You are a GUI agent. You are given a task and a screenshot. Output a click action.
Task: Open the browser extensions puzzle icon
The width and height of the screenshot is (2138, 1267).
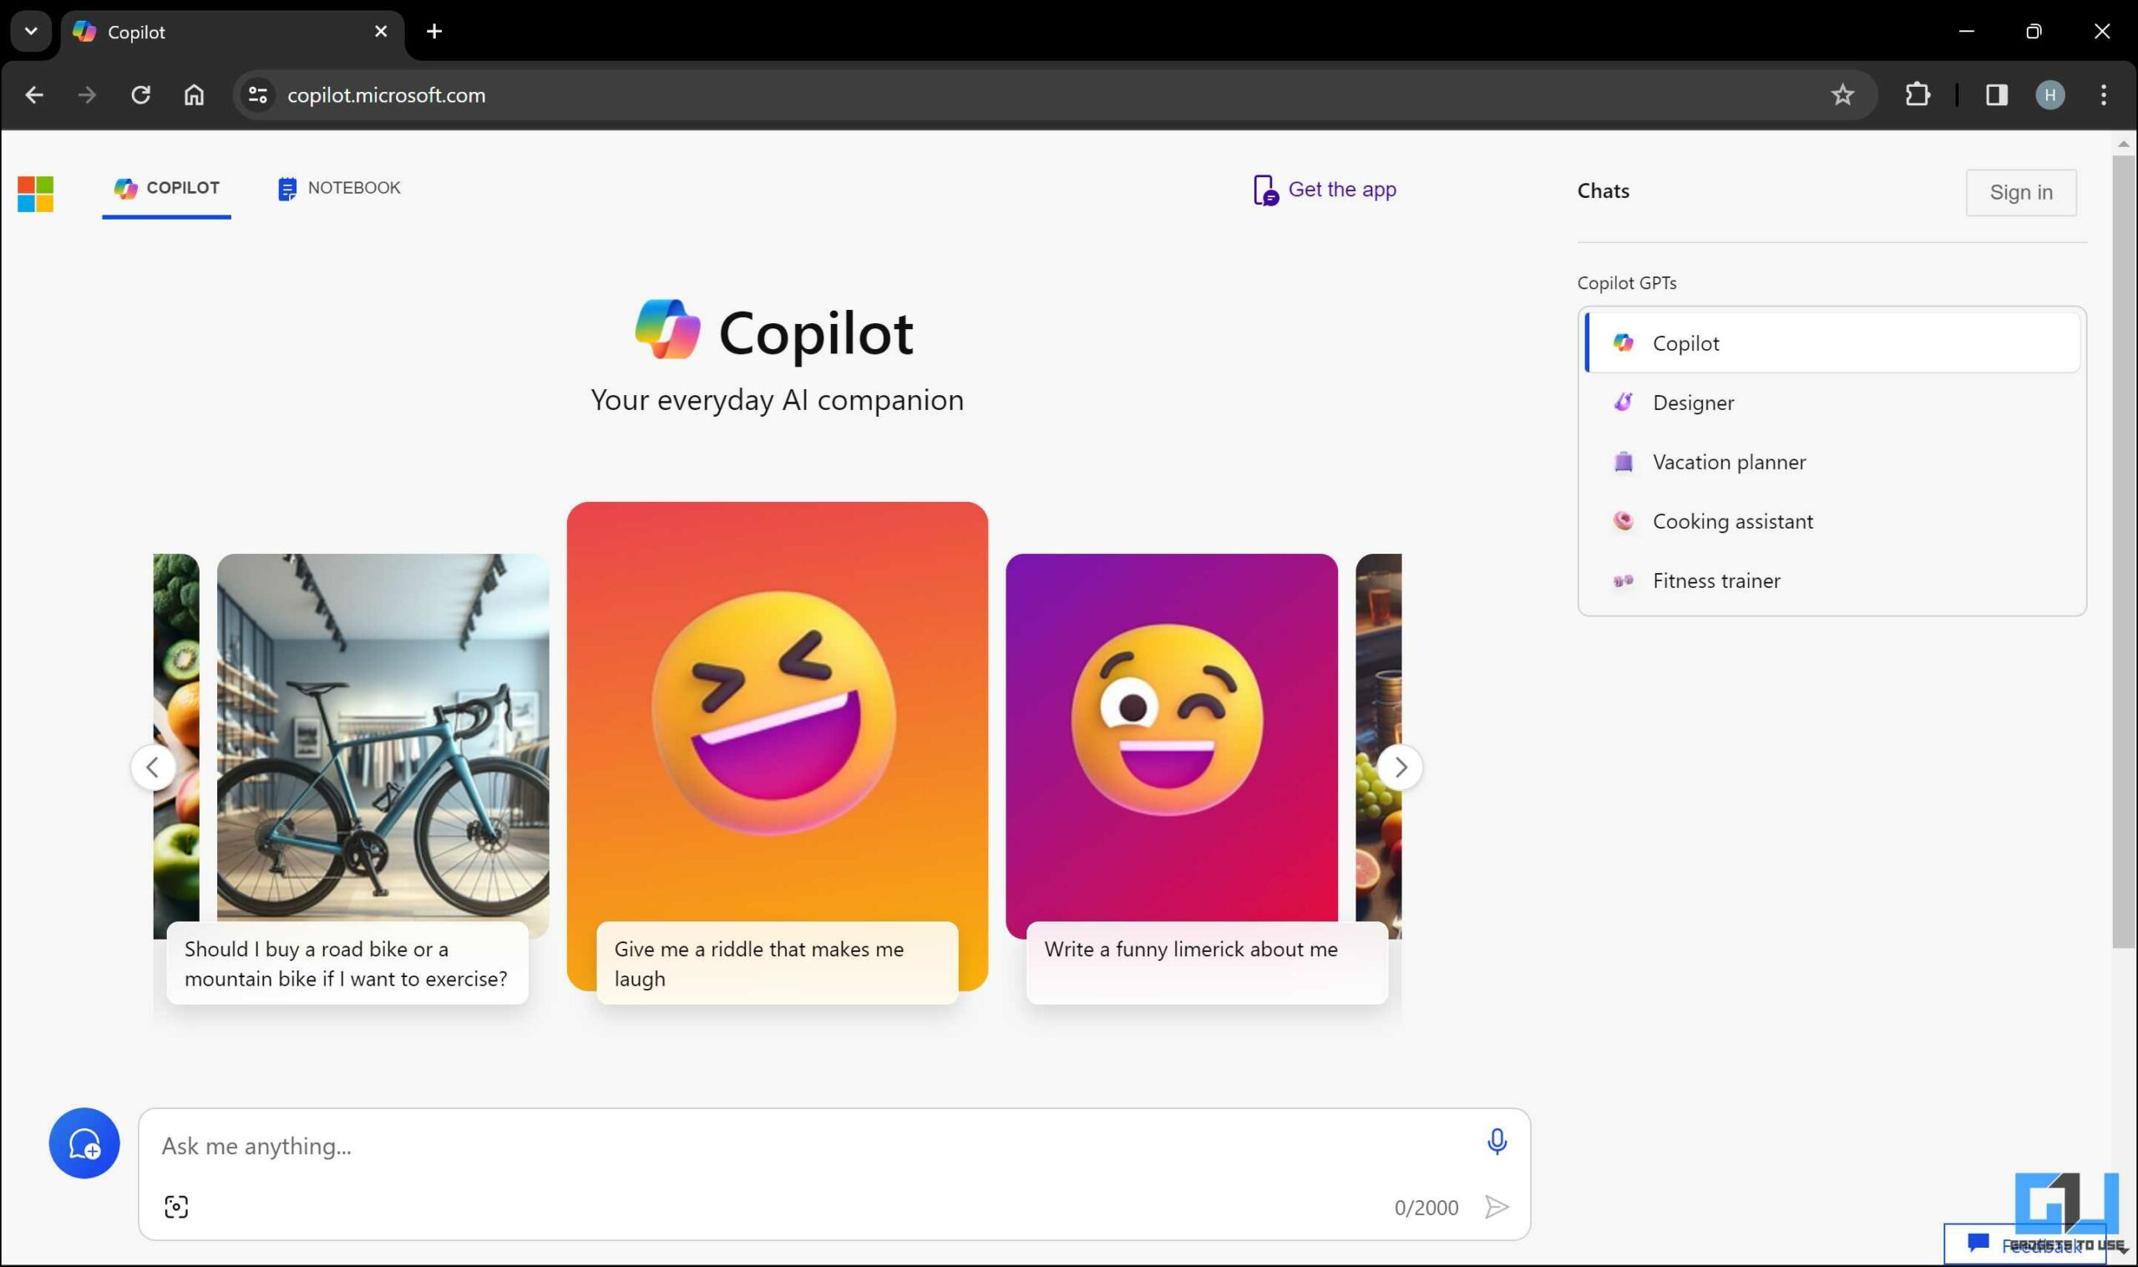pyautogui.click(x=1917, y=94)
